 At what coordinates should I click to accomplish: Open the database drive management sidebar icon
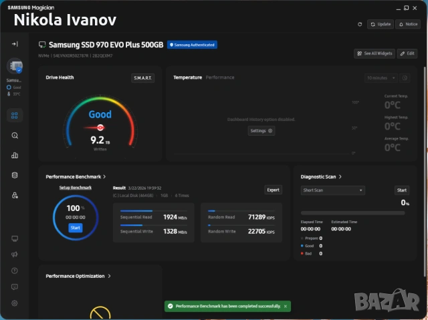coord(15,176)
